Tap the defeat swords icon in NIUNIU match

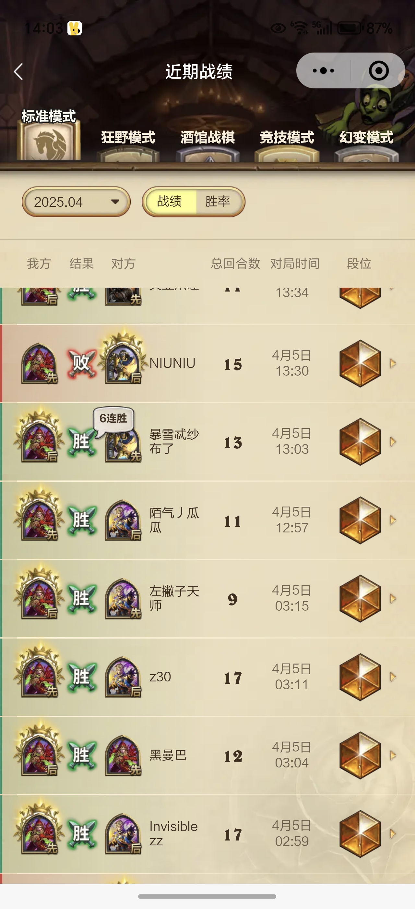(x=81, y=364)
